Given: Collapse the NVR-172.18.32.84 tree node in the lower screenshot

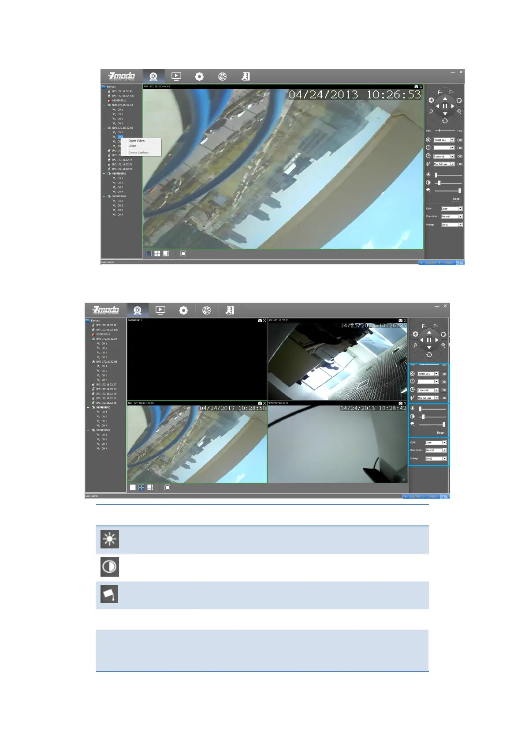Looking at the screenshot, I should pyautogui.click(x=88, y=339).
